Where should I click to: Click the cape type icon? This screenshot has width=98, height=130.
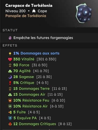point(34,11)
